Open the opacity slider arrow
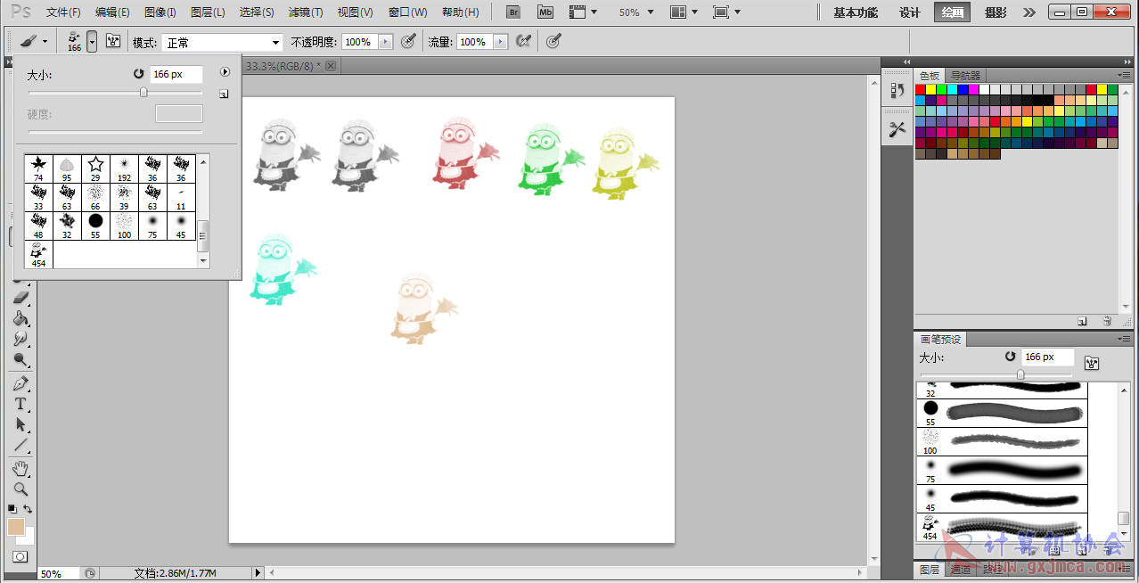This screenshot has height=583, width=1139. [x=385, y=42]
